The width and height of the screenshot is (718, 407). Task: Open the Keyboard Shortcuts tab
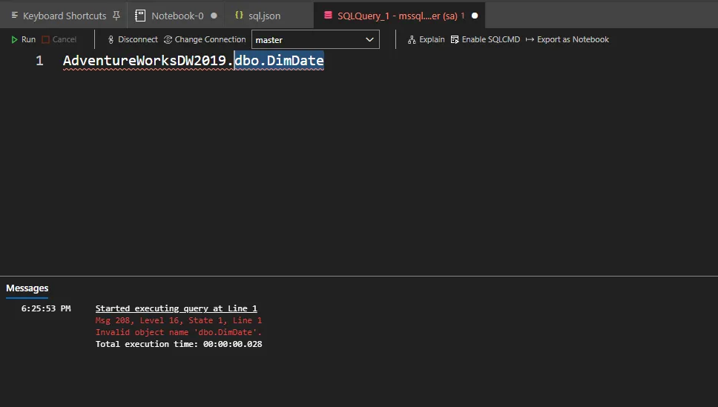tap(64, 16)
